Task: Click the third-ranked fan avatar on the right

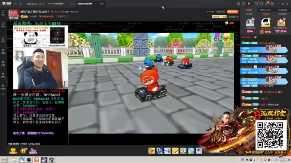Action: (281, 23)
